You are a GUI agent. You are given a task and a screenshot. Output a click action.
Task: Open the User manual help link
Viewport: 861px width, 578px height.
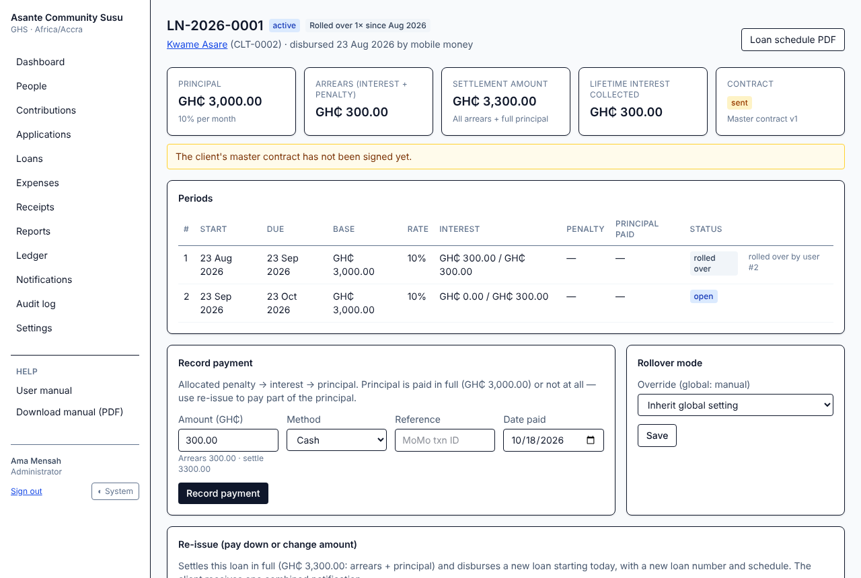pos(44,390)
